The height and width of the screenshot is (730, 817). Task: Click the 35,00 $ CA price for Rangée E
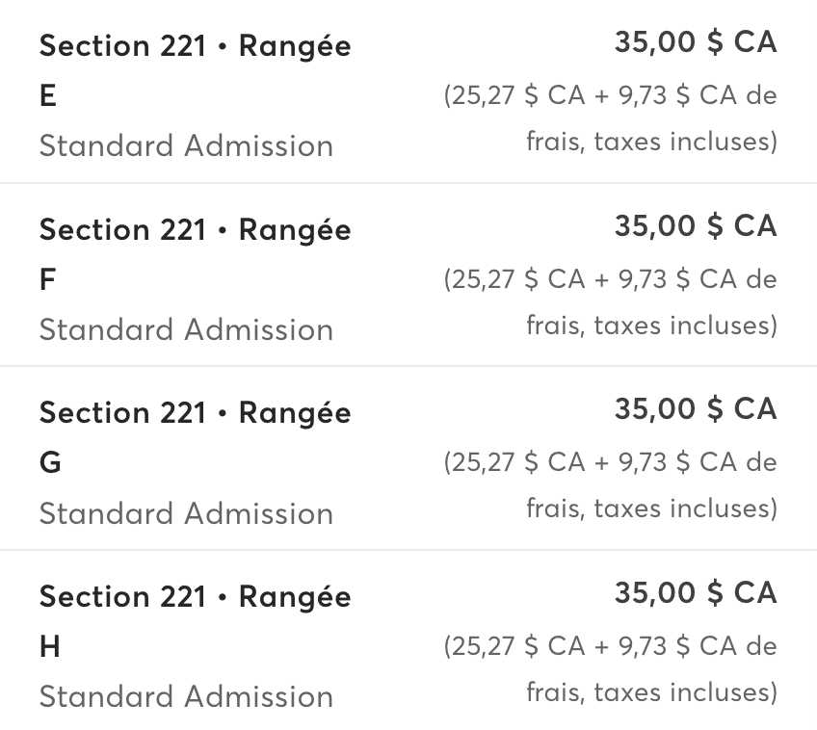696,42
